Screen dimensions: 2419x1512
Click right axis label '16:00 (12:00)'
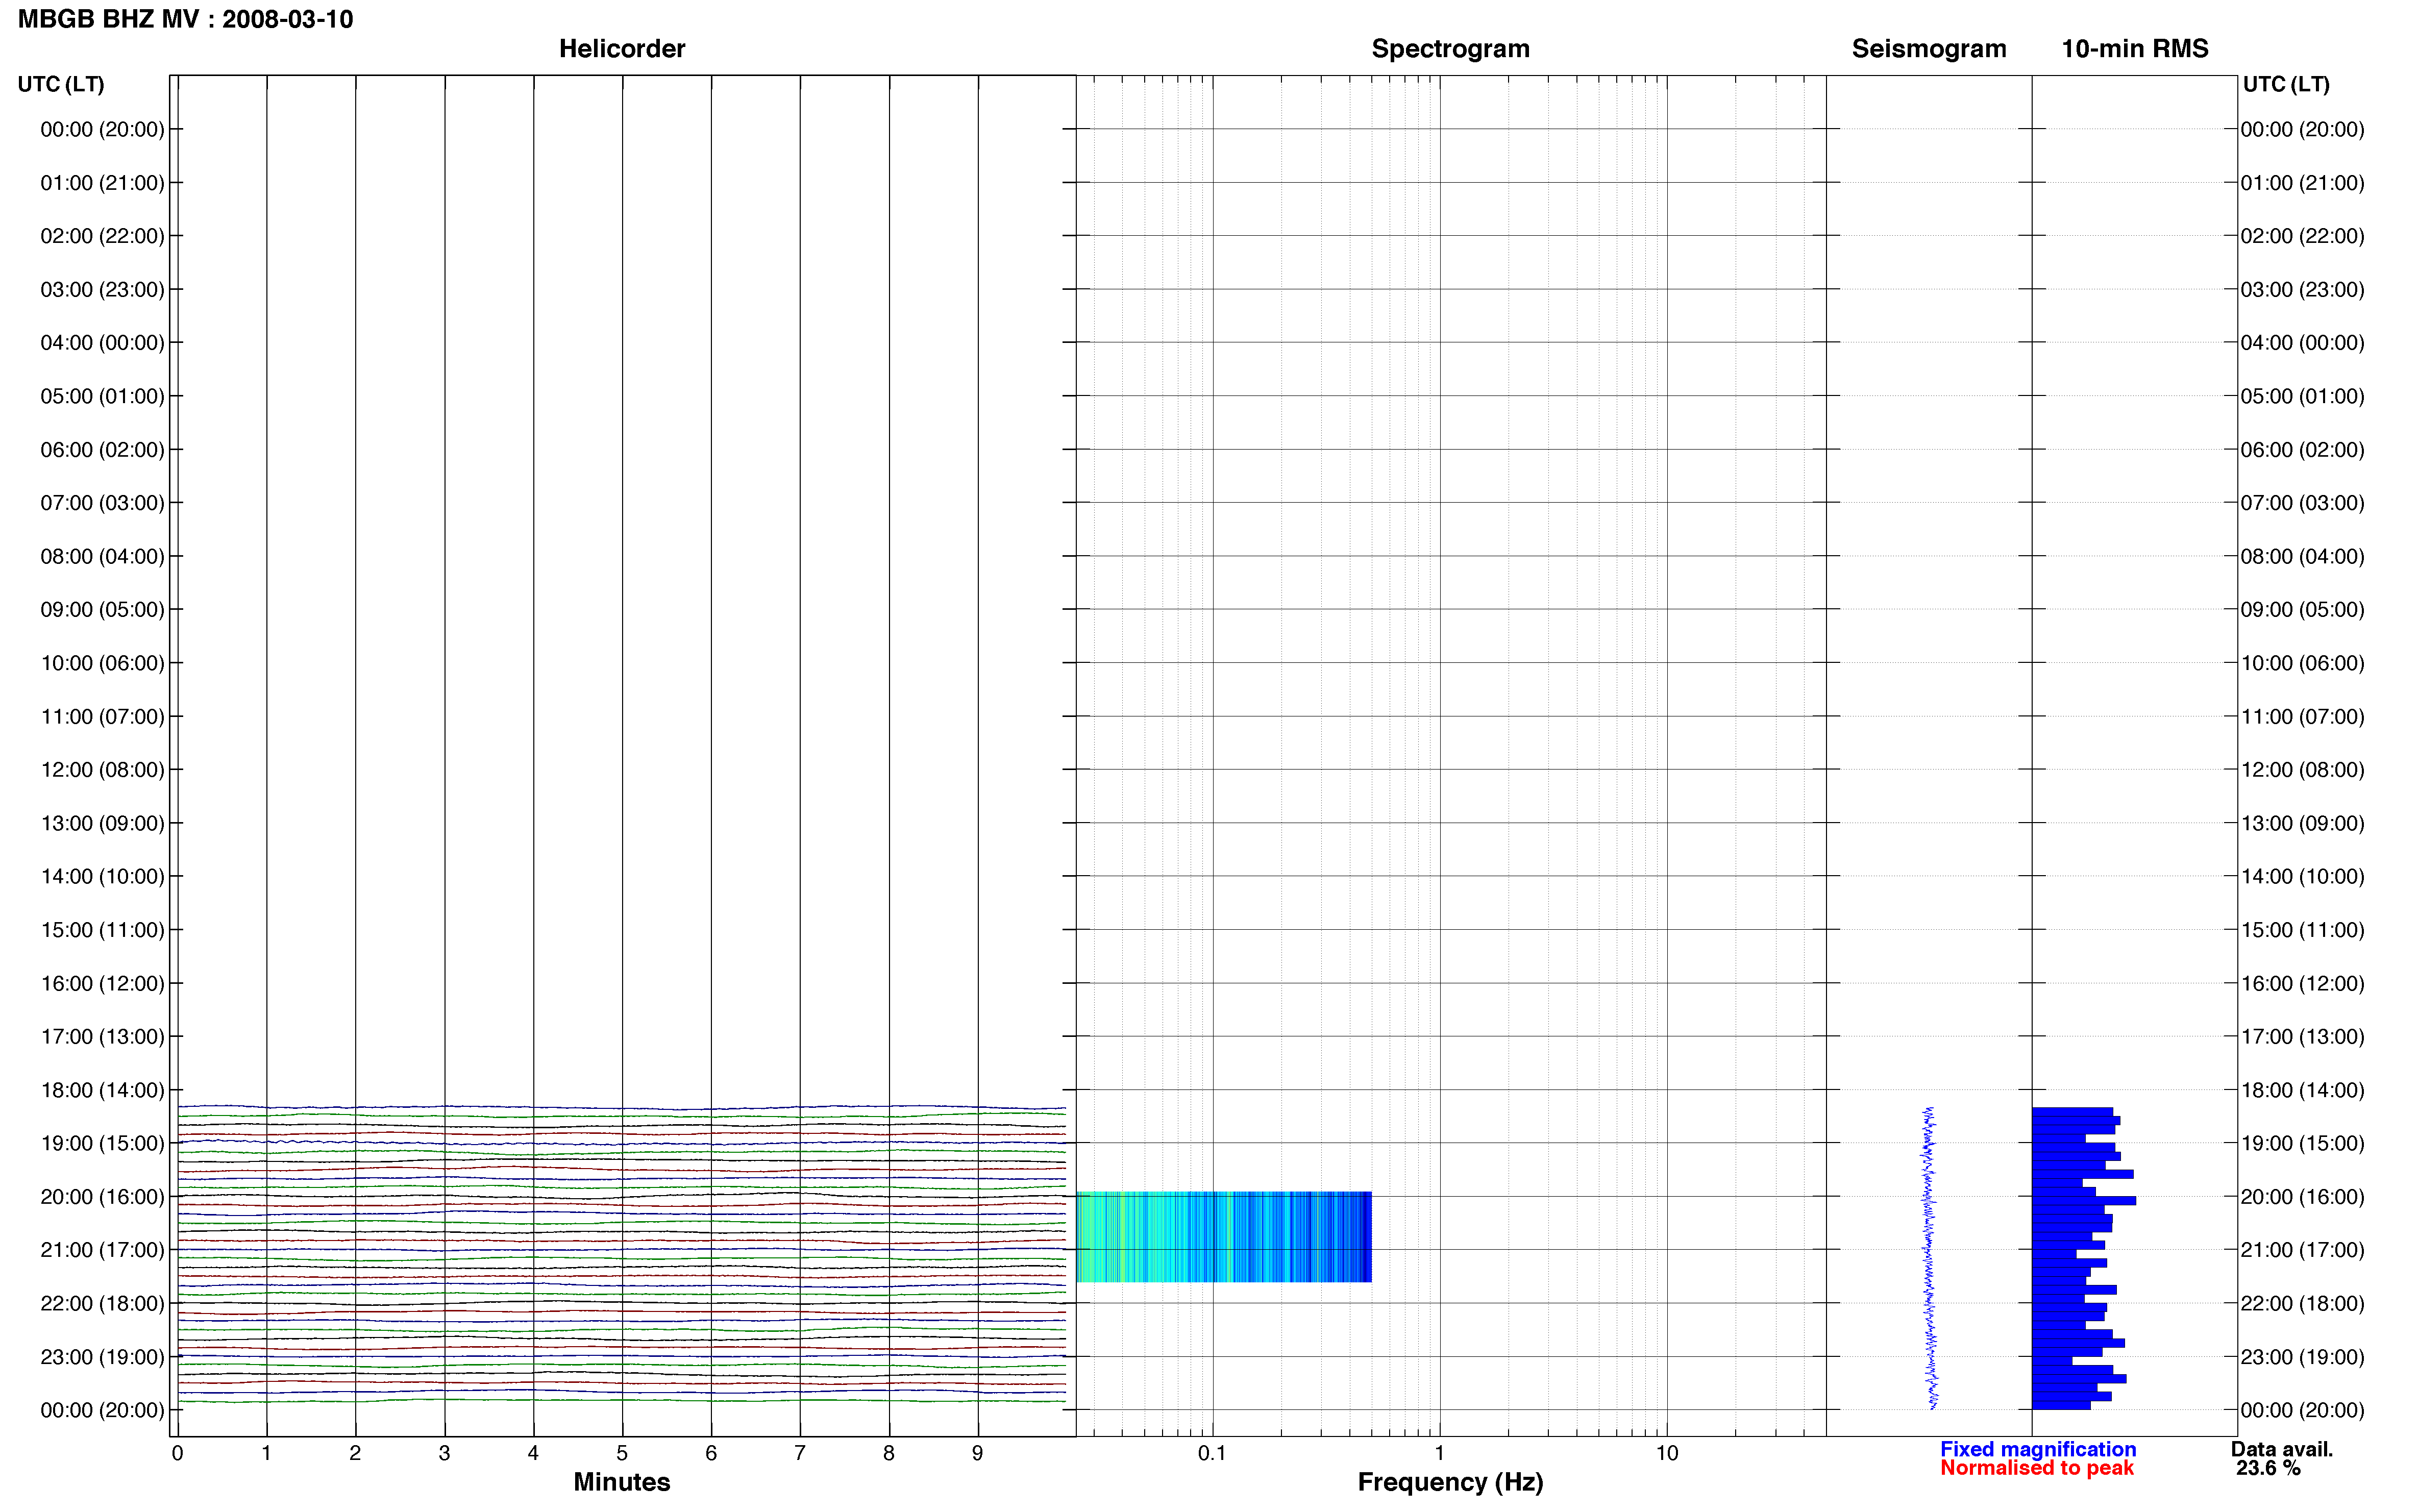click(x=2302, y=983)
